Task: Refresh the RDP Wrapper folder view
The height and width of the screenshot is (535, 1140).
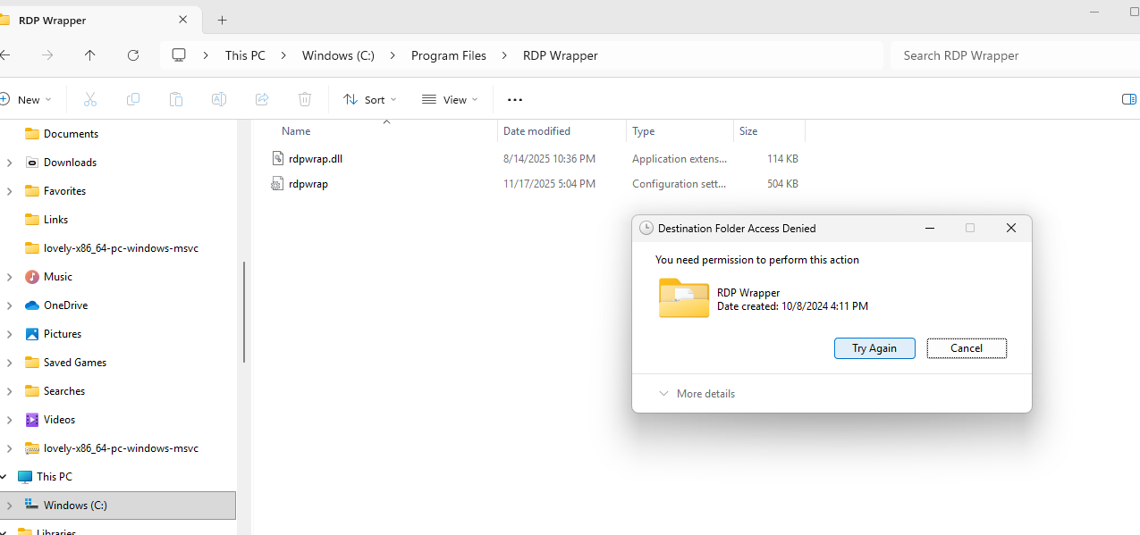Action: 133,55
